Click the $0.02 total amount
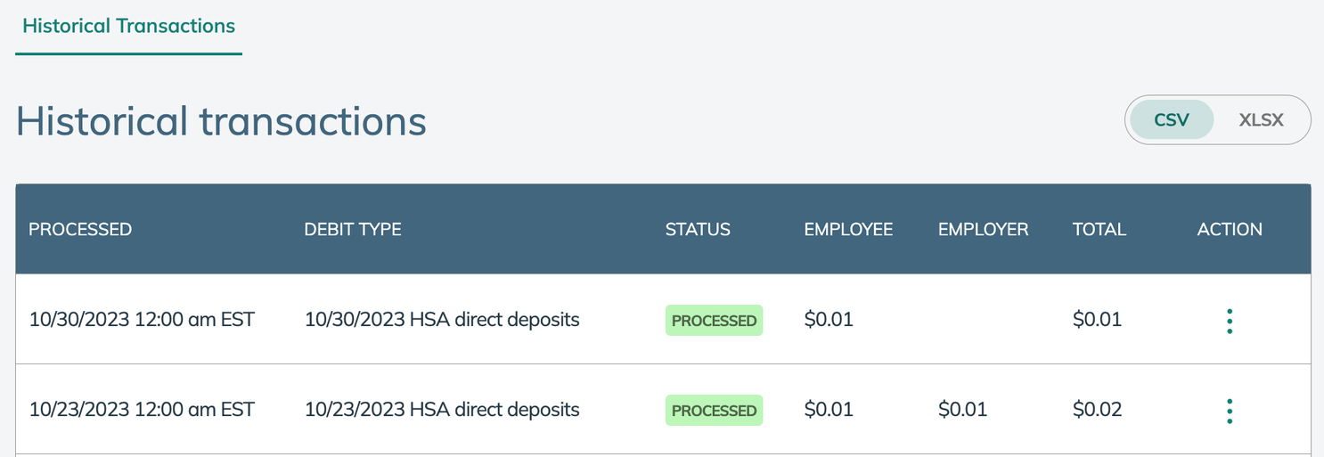The height and width of the screenshot is (457, 1324). click(x=1098, y=409)
